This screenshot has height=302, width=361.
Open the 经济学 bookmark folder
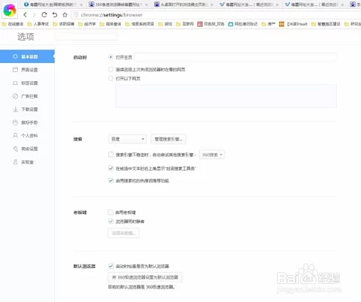(87, 24)
